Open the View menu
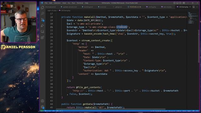 [x=64, y=3]
